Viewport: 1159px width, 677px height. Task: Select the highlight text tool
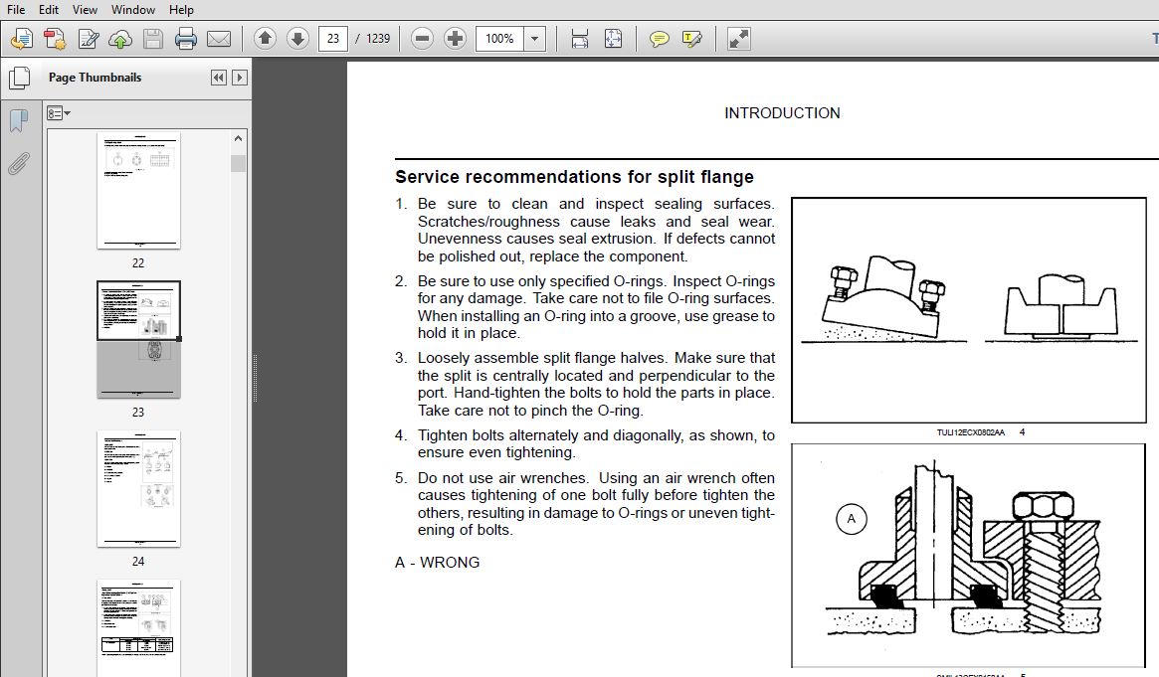pyautogui.click(x=691, y=39)
